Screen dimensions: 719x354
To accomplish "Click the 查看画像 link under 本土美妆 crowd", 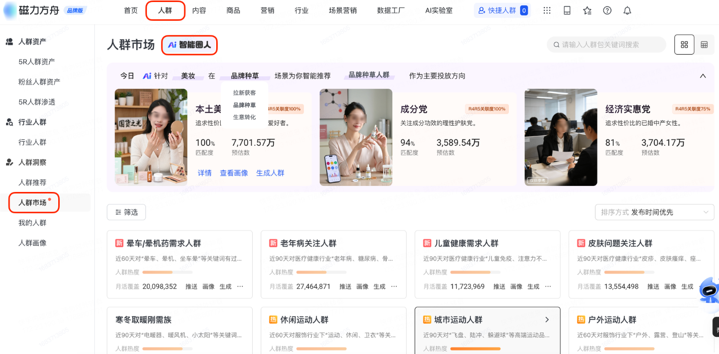I will [233, 173].
